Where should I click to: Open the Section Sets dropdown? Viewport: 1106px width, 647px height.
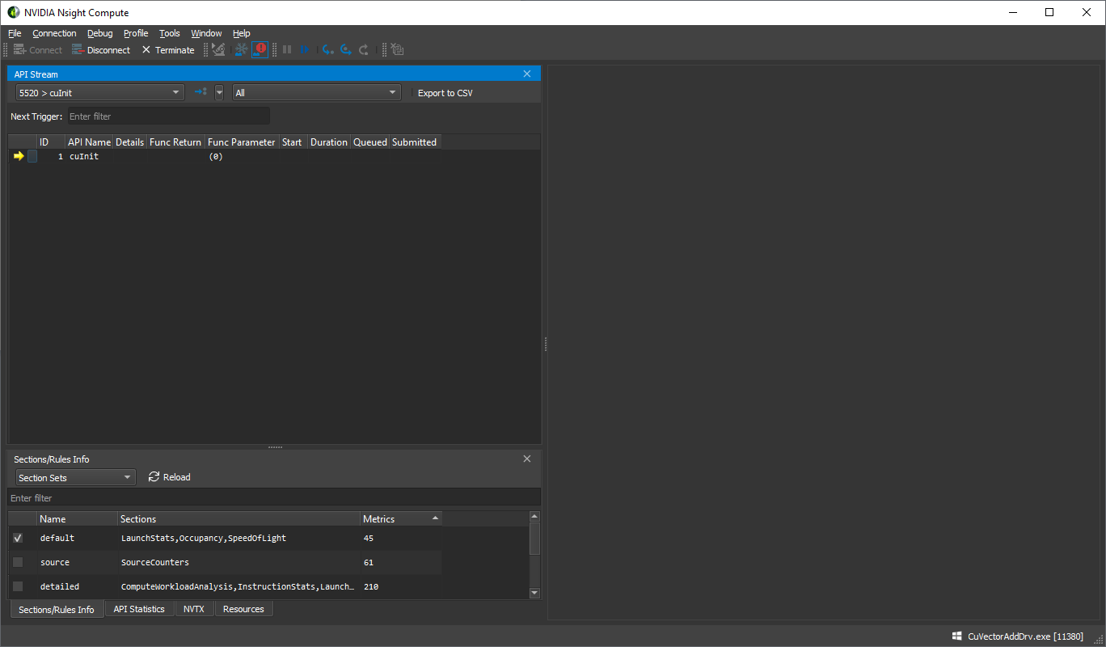point(75,478)
